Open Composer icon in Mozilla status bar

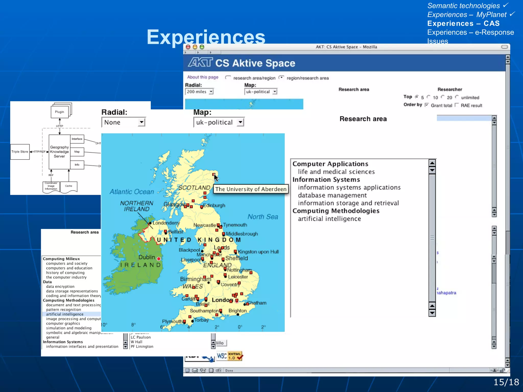pos(203,370)
